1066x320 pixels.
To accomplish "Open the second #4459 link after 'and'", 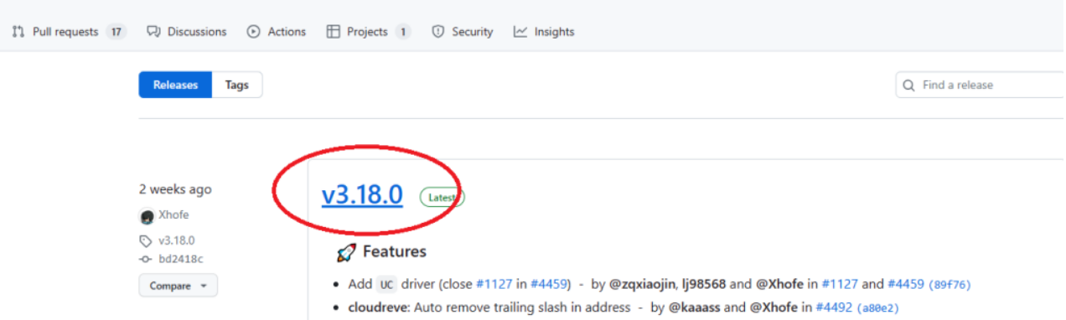I will point(905,284).
